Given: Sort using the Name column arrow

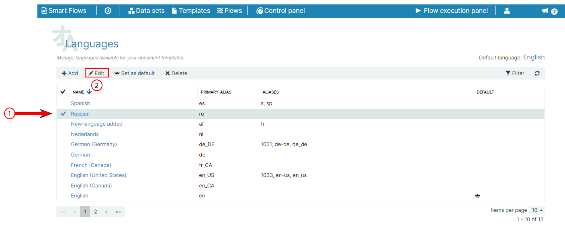Looking at the screenshot, I should (x=89, y=92).
